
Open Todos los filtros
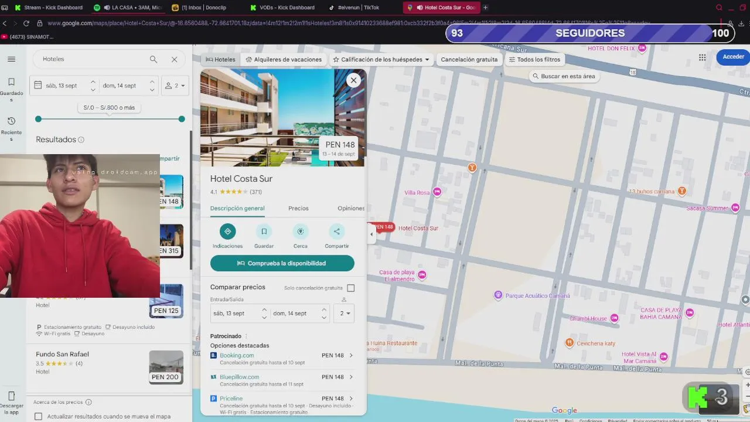coord(534,59)
